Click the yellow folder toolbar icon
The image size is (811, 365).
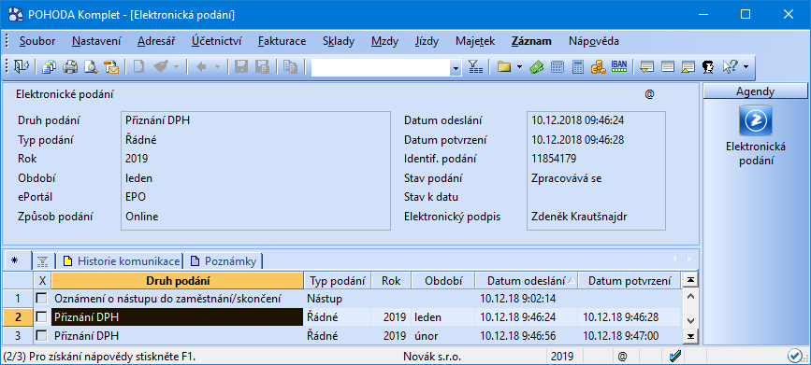coord(504,66)
